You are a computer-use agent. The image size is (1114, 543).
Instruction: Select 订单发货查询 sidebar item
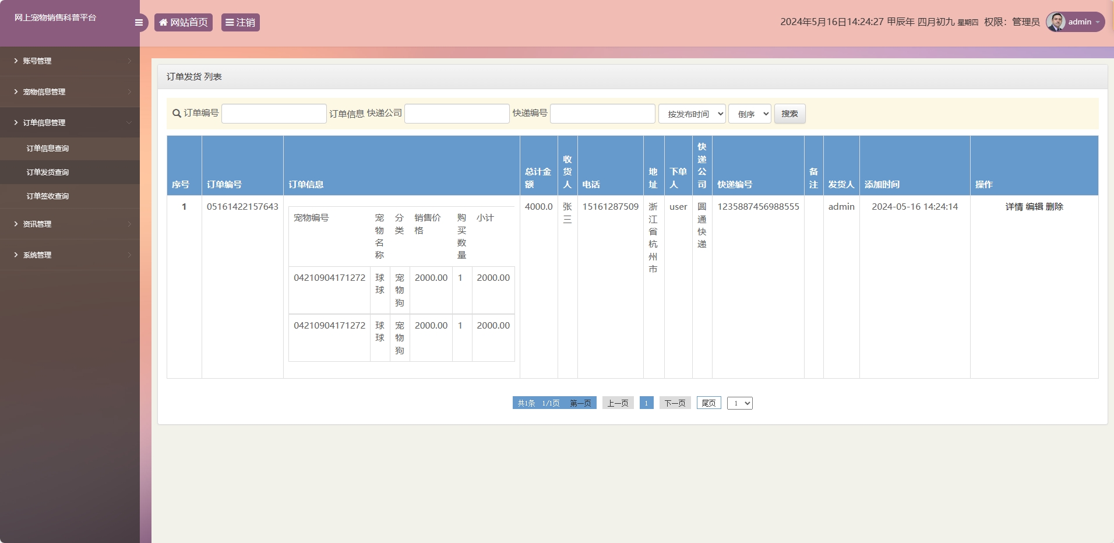(48, 172)
